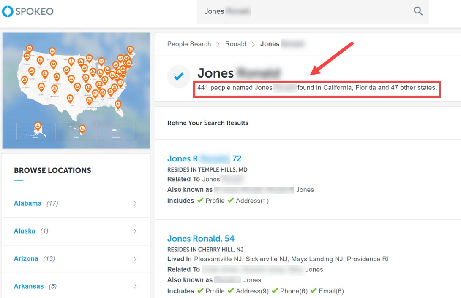The height and width of the screenshot is (298, 461).
Task: Click the current Jones breadcrumb item
Action: (270, 44)
